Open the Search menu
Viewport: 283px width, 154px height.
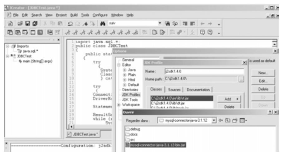[37, 15]
